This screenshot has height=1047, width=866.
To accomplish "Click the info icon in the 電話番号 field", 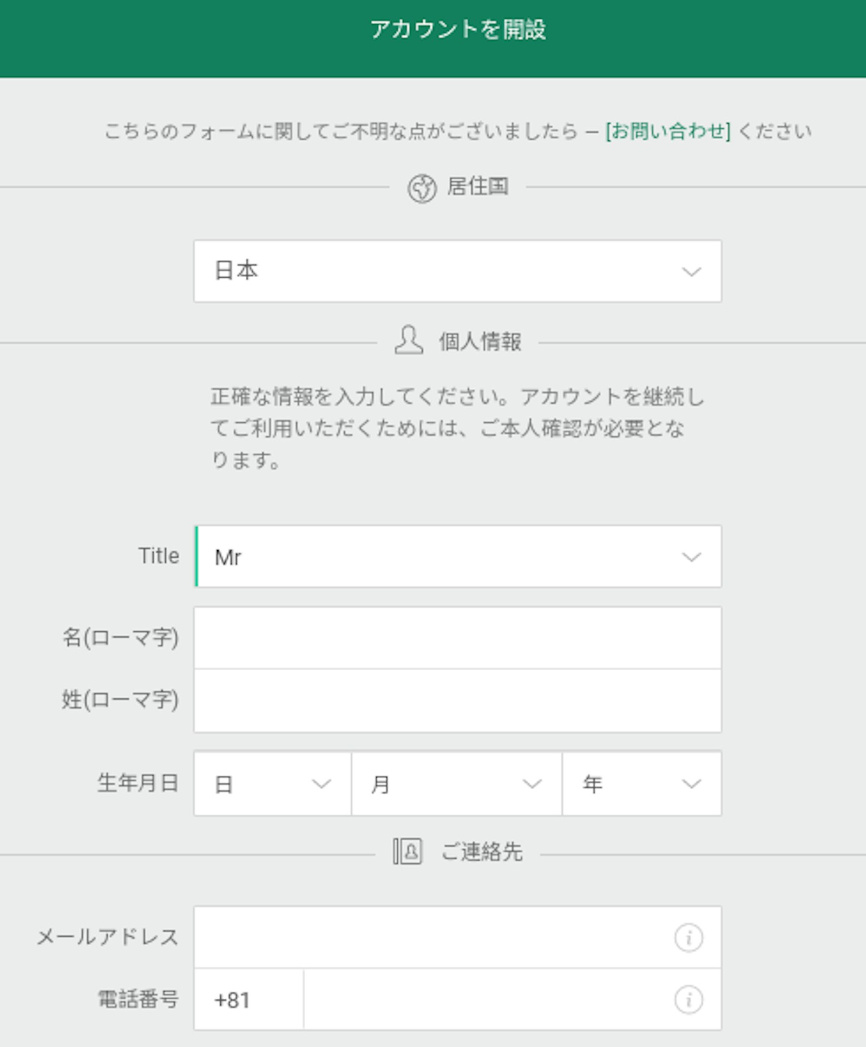I will tap(688, 999).
